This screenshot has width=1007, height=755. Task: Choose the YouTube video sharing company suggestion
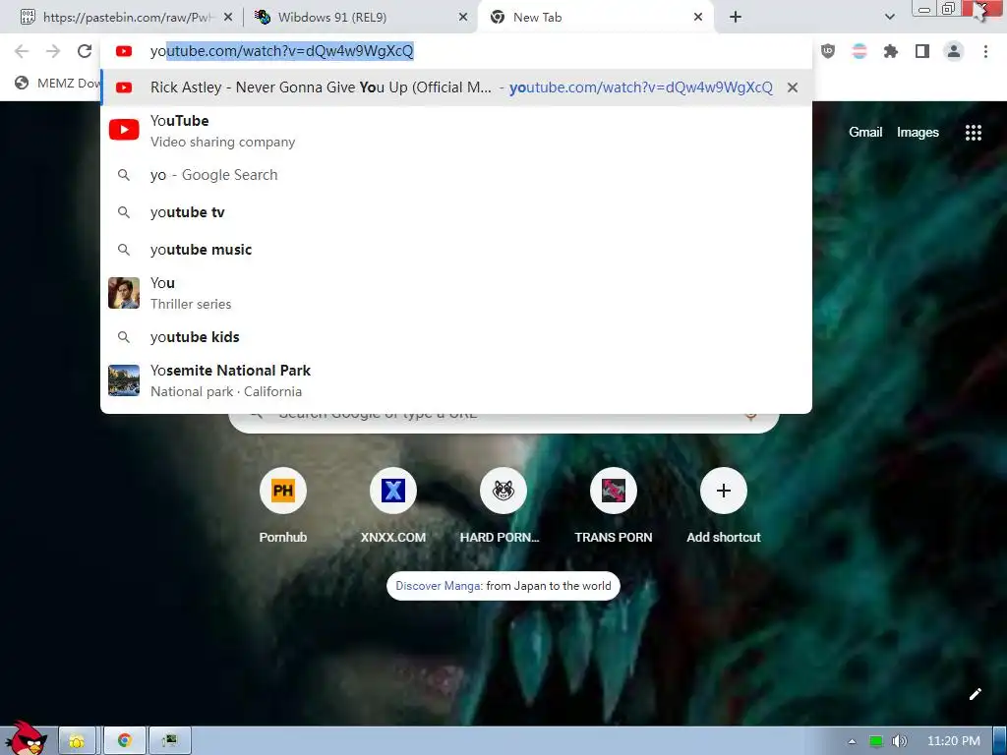pos(456,131)
